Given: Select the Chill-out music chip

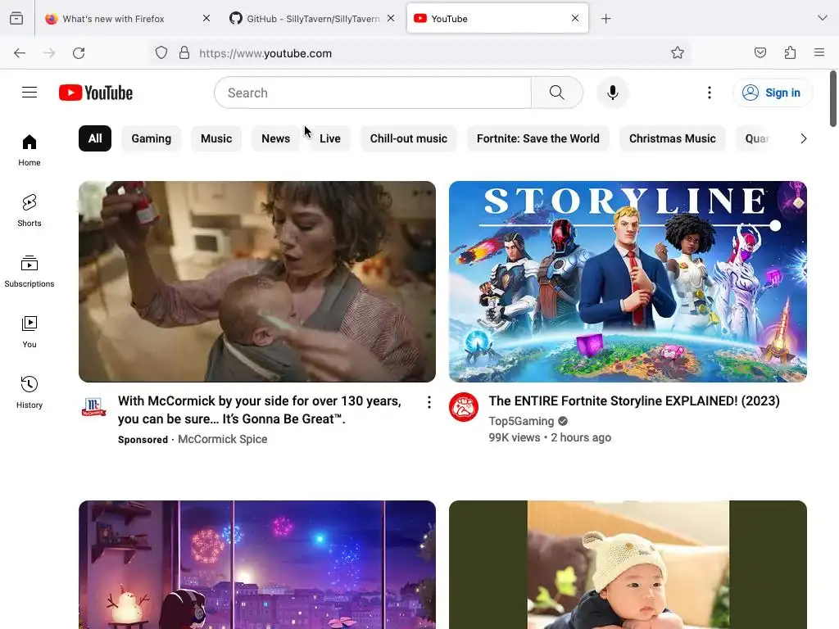Looking at the screenshot, I should [409, 138].
